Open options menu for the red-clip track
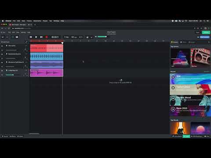Image resolution: width=211 pixels, height=158 pixels. tap(26, 46)
